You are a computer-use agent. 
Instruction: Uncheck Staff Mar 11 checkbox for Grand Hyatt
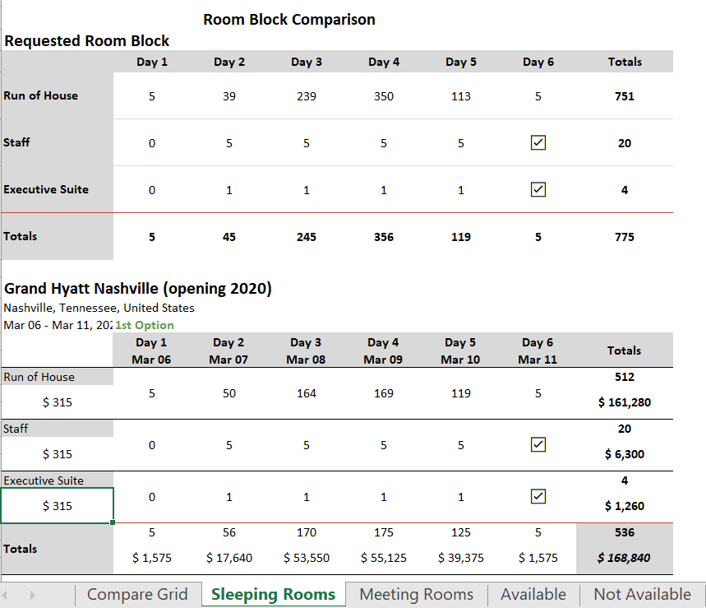pyautogui.click(x=538, y=445)
